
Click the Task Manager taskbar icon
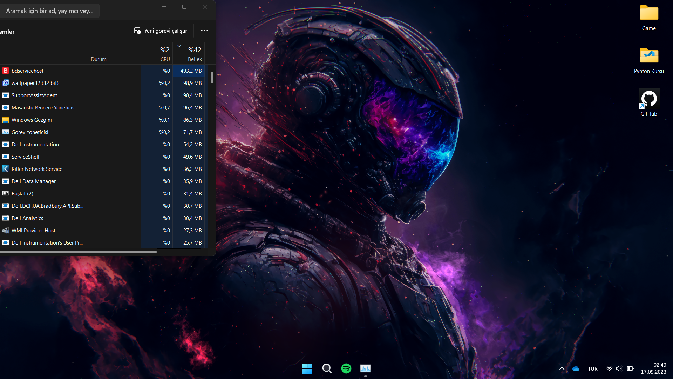coord(365,368)
